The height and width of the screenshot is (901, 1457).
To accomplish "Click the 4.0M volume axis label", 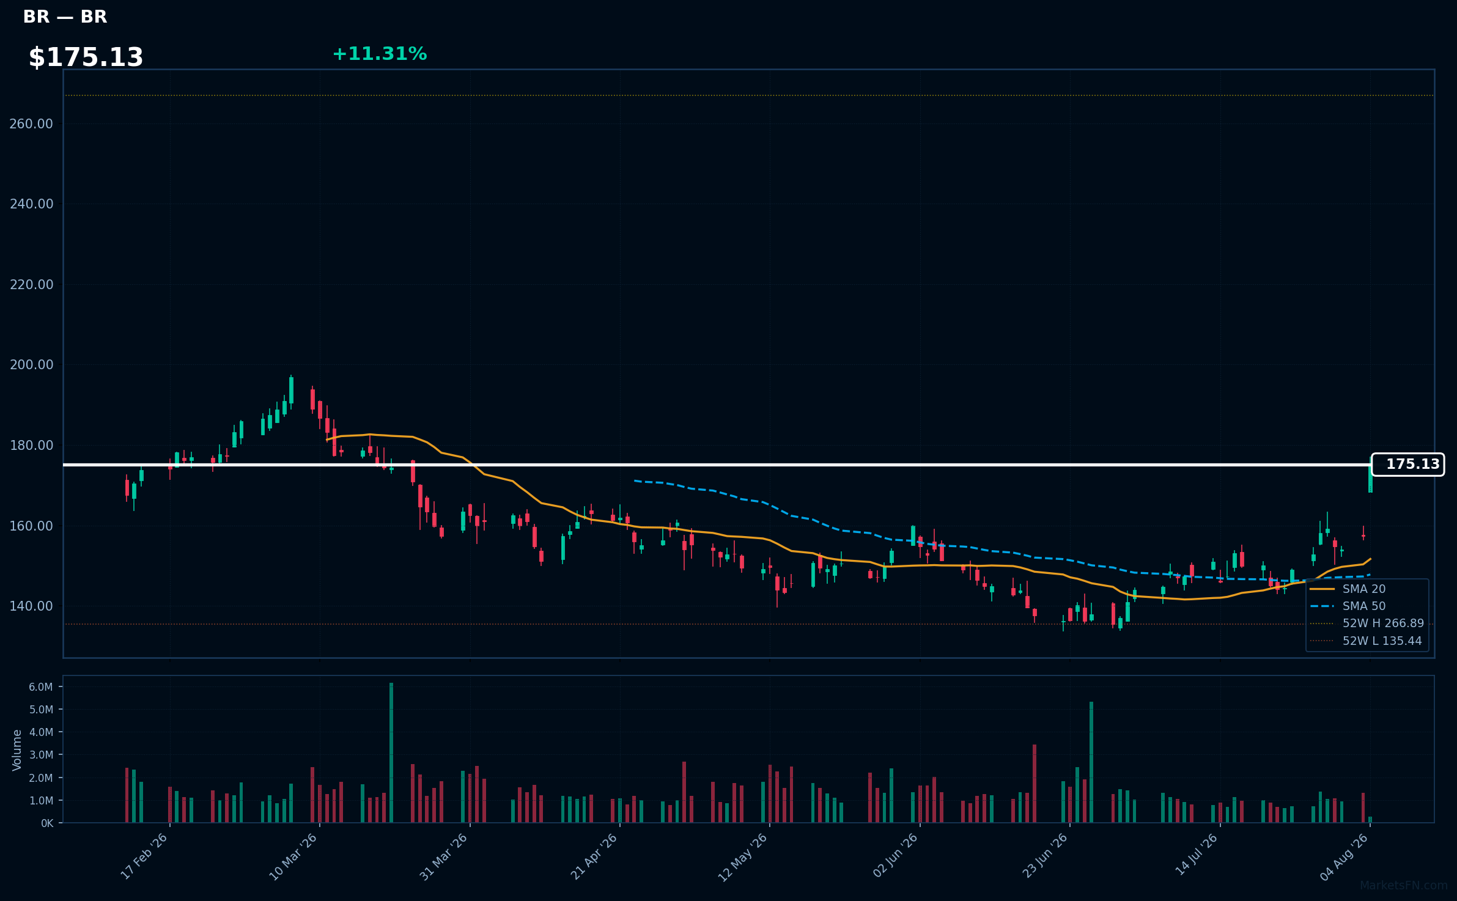I will (x=40, y=732).
